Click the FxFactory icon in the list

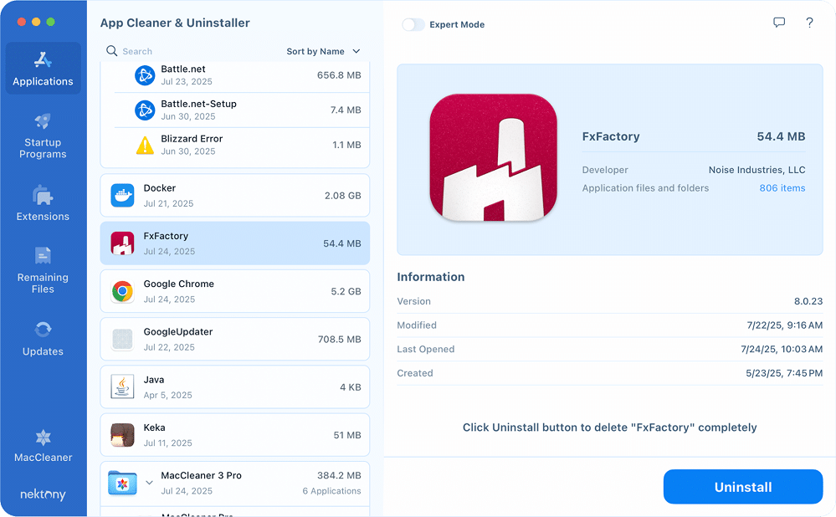click(x=123, y=243)
